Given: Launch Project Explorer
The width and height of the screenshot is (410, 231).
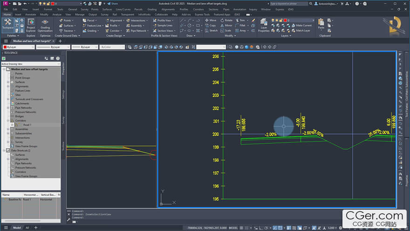Looking at the screenshot, I should [31, 25].
